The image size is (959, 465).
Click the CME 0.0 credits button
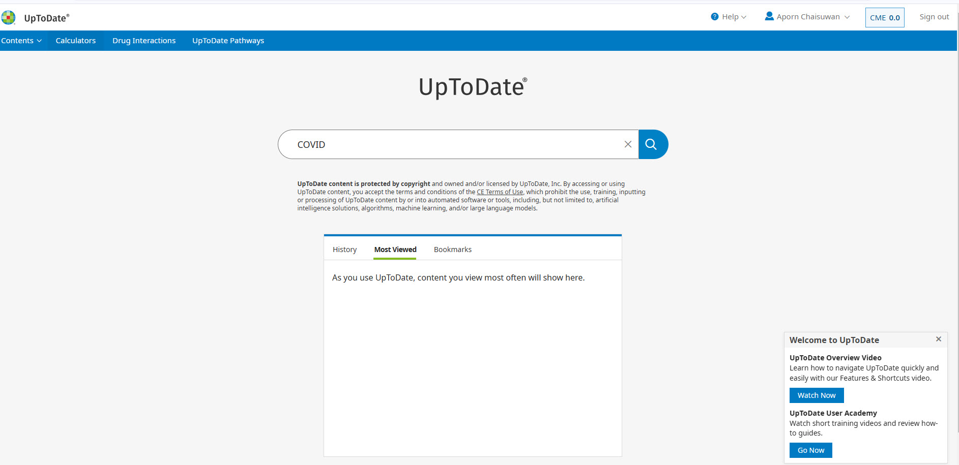[885, 17]
